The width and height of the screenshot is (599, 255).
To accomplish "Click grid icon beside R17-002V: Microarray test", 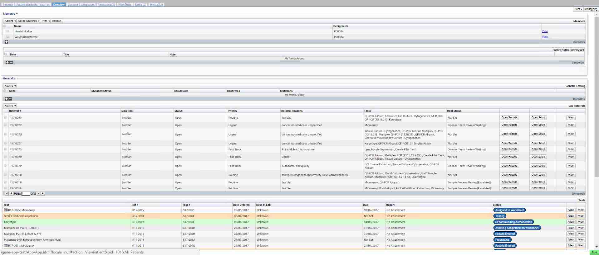I will [x=6, y=210].
